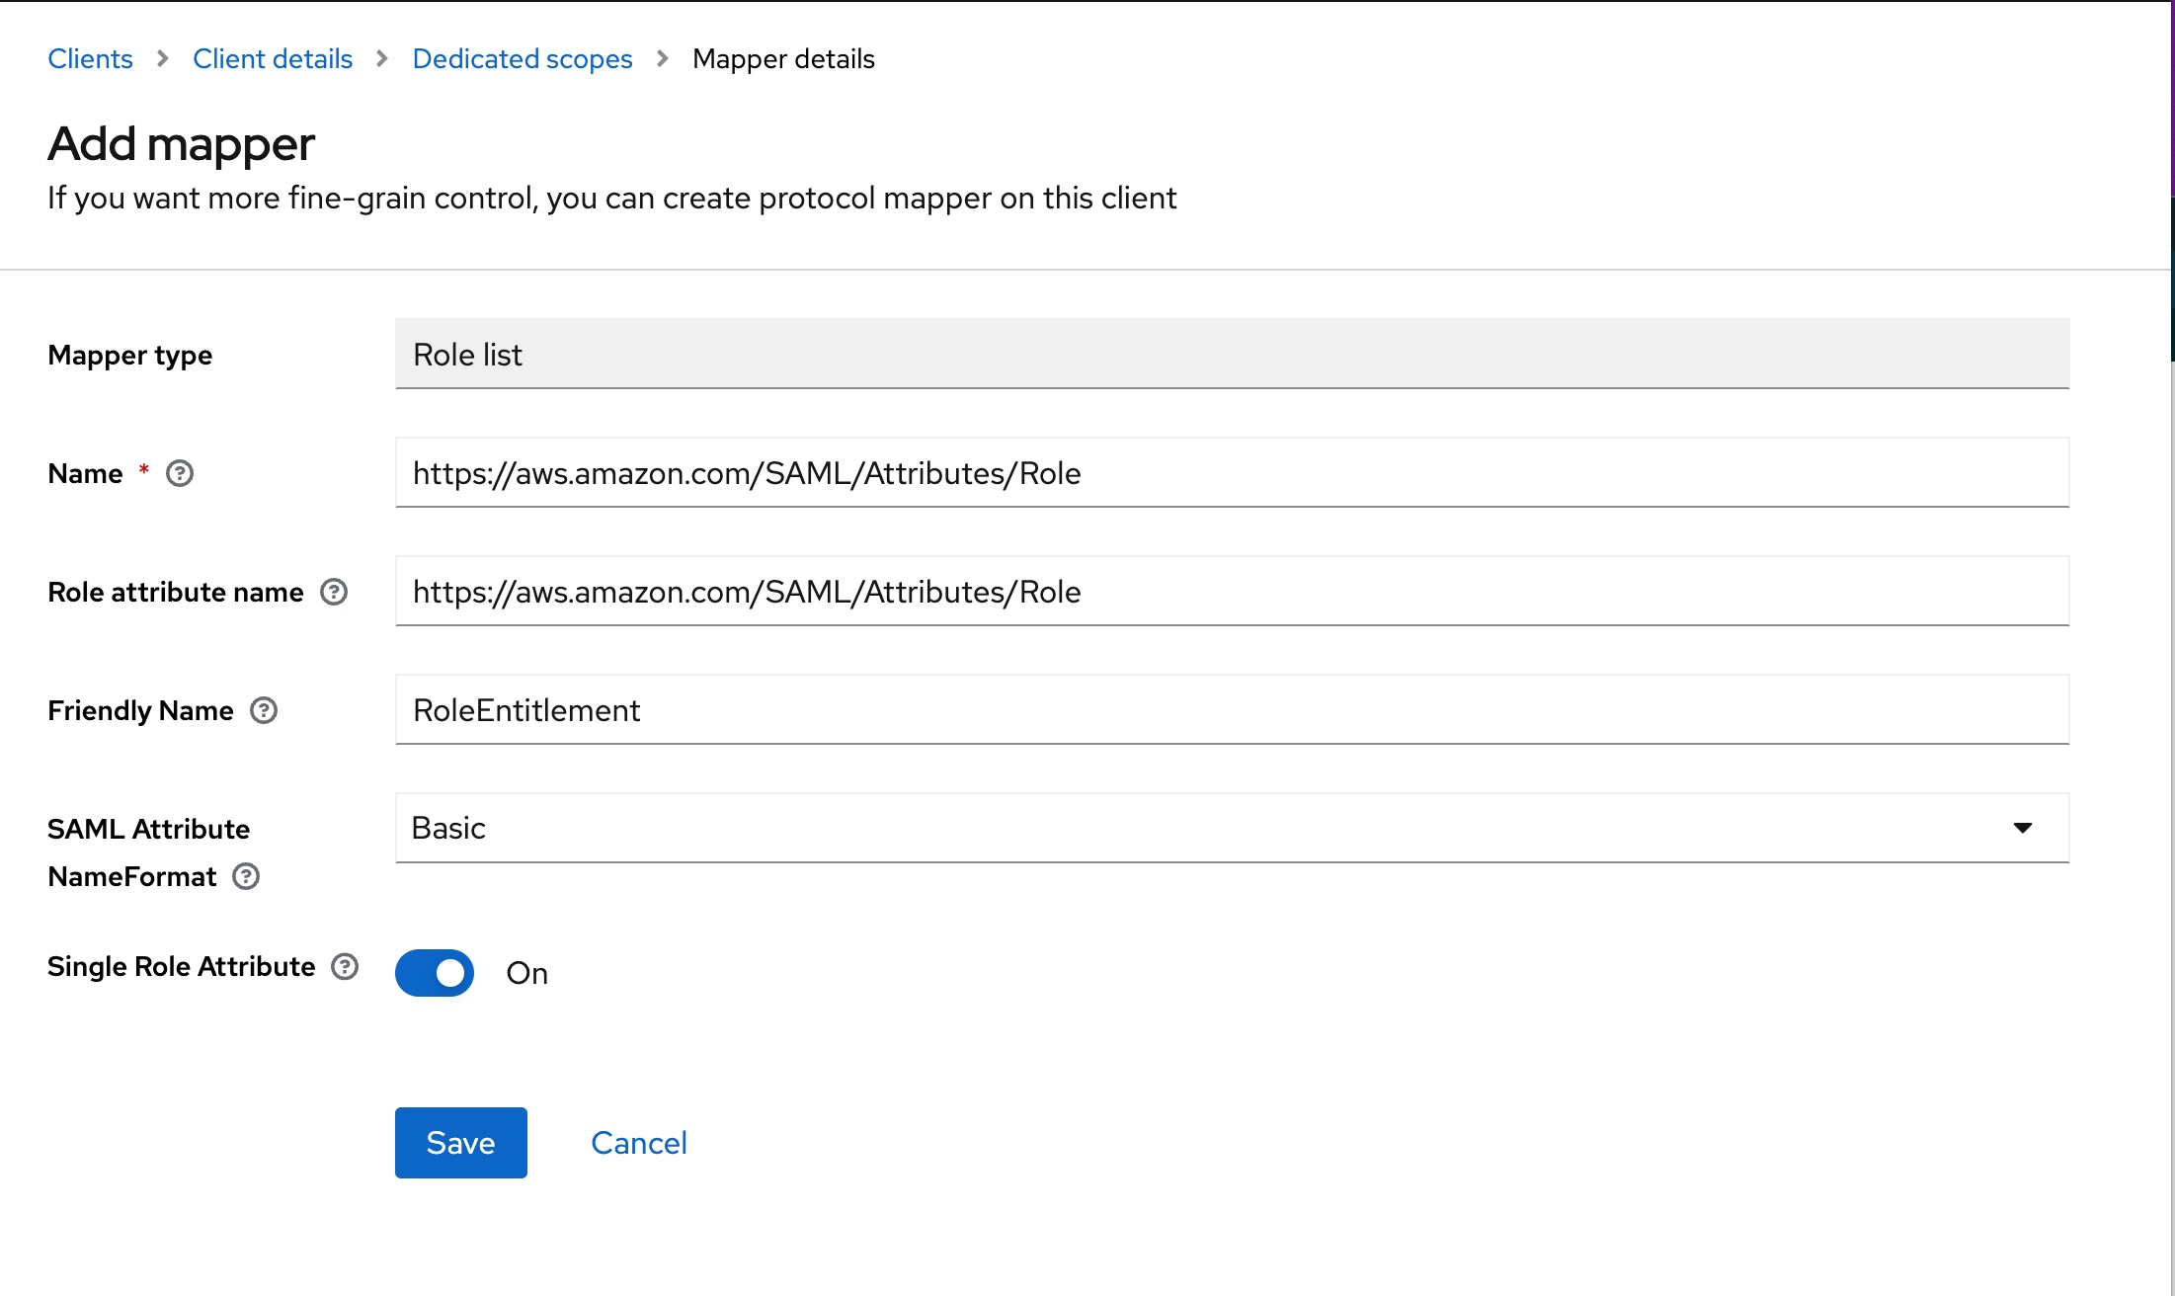The height and width of the screenshot is (1296, 2175).
Task: Open Client details from breadcrumb
Action: (x=273, y=58)
